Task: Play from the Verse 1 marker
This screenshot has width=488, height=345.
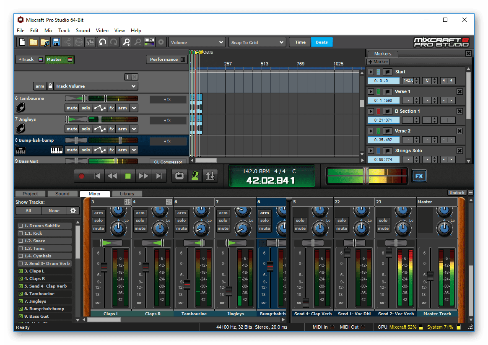Action: [371, 91]
